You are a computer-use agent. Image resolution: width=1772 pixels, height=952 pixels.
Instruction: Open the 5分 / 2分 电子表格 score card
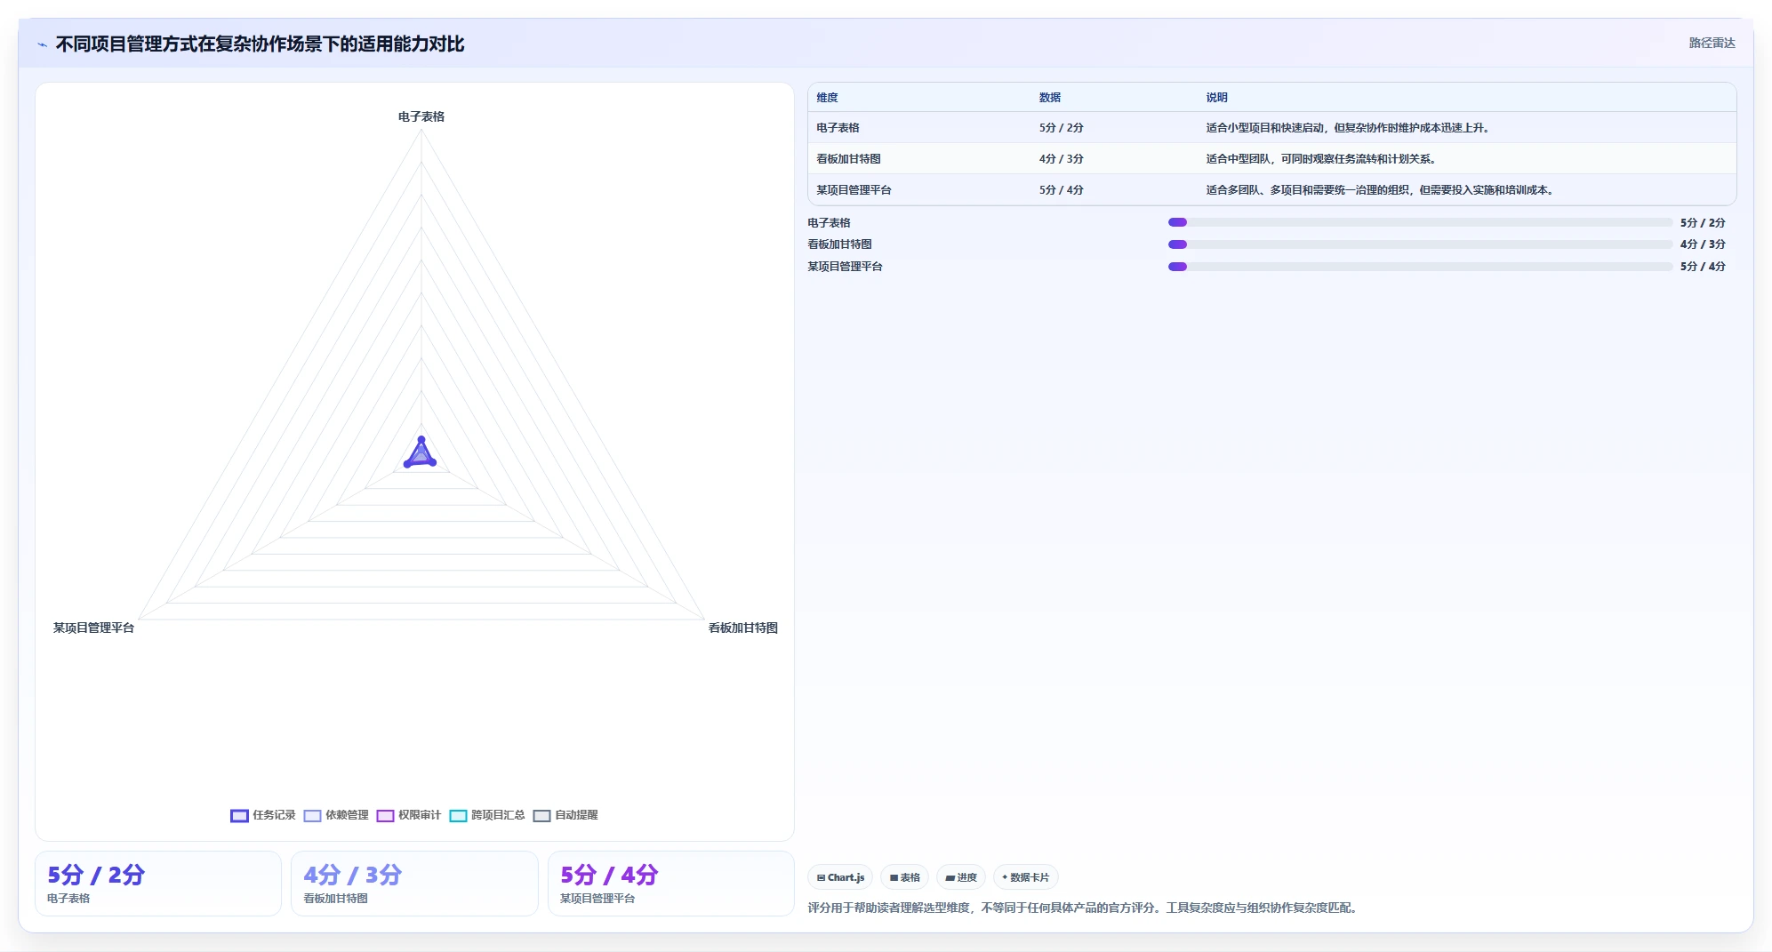pos(158,884)
